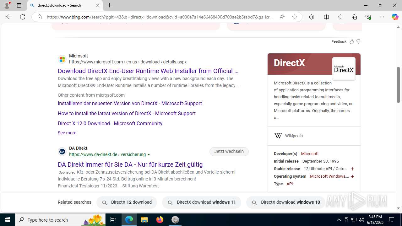Open Download DirectX End-User Runtime Web Installer result
402x226 pixels.
[148, 71]
